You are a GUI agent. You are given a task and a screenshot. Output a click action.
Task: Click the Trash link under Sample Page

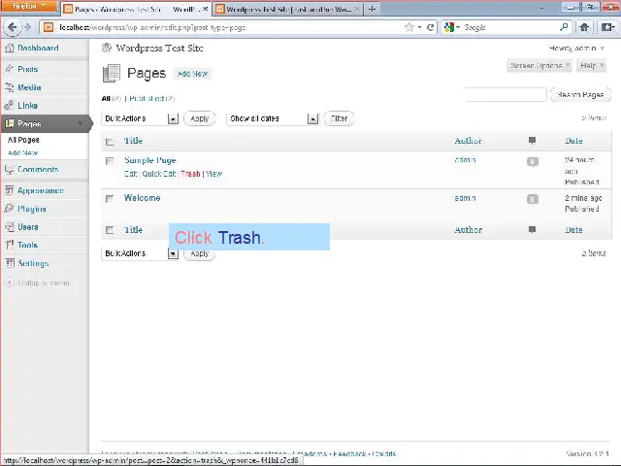(190, 174)
